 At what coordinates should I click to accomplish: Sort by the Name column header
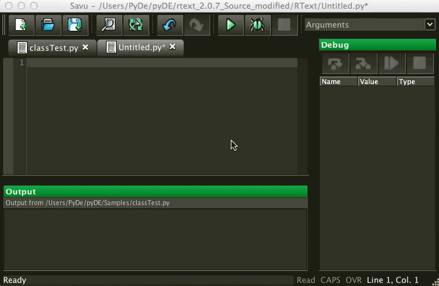(x=338, y=82)
